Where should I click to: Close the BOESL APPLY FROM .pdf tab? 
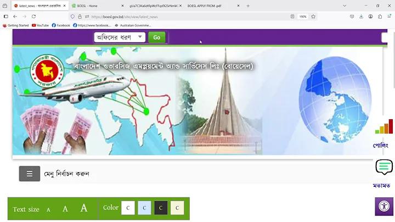click(x=238, y=5)
